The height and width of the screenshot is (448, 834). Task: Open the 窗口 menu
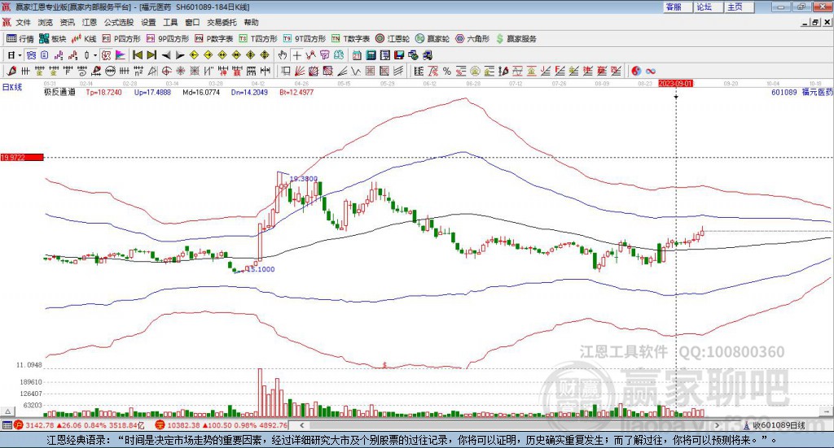(192, 22)
